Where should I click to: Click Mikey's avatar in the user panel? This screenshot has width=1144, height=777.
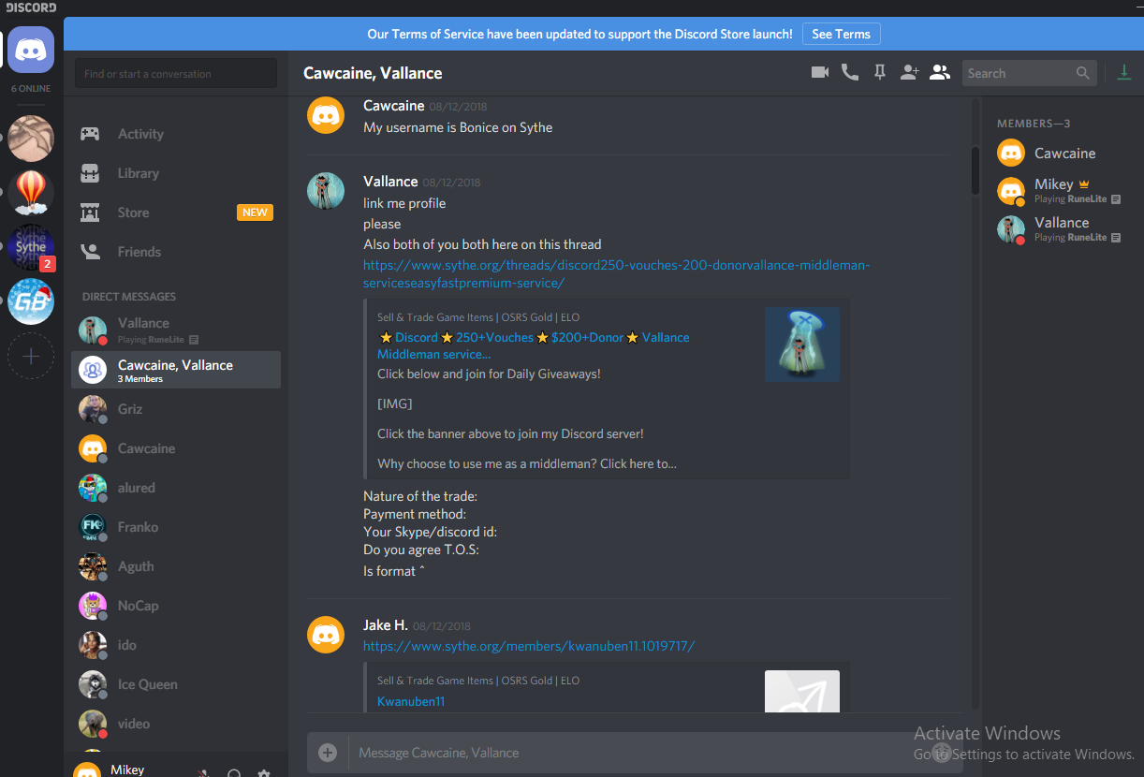(87, 771)
